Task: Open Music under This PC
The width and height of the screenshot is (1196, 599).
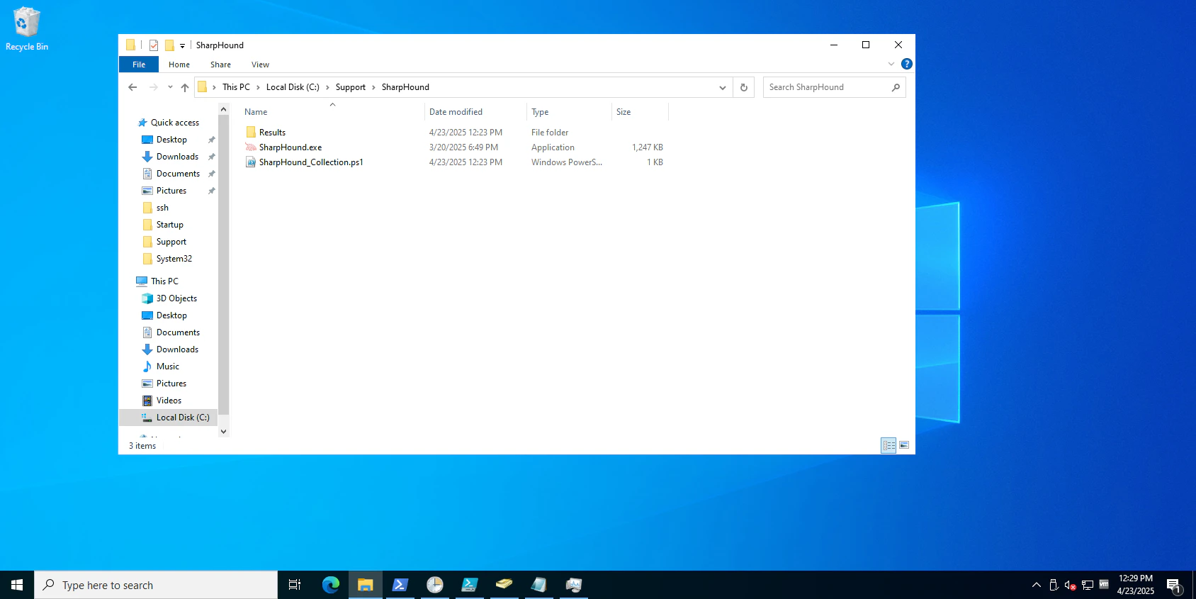Action: coord(167,366)
